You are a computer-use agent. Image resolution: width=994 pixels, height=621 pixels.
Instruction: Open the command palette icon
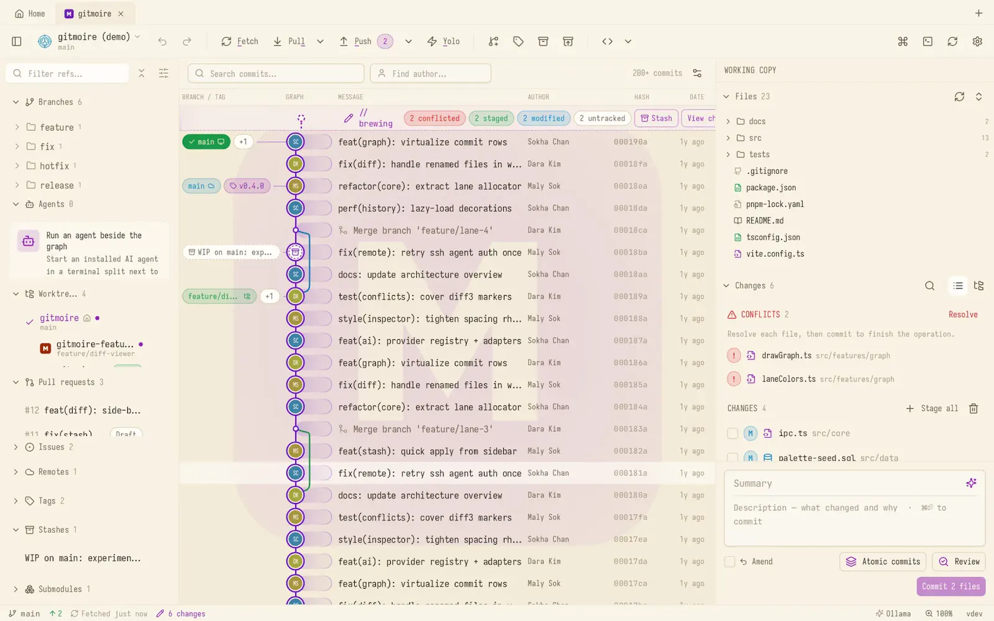pyautogui.click(x=903, y=42)
